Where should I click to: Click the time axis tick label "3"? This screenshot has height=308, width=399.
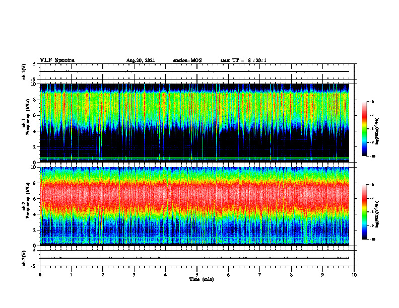tap(134, 275)
